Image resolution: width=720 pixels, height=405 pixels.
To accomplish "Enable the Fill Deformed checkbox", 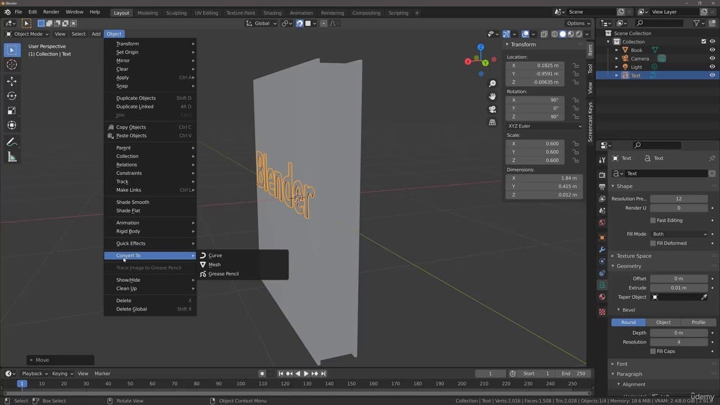I will click(x=652, y=243).
